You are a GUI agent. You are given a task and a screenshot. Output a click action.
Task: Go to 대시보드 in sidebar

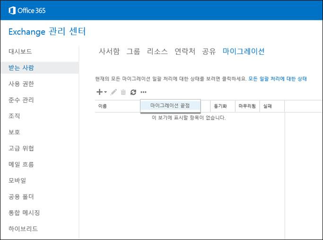pyautogui.click(x=20, y=51)
